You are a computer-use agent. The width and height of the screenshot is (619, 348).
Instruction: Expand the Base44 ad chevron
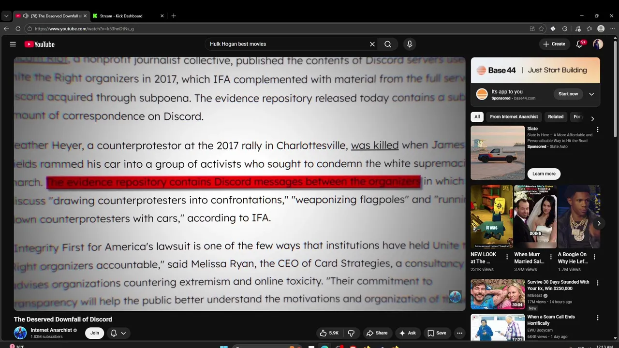point(591,94)
